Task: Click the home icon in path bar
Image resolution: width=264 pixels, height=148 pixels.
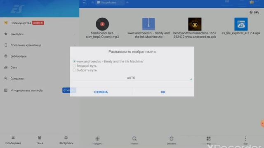Action: pos(92,2)
